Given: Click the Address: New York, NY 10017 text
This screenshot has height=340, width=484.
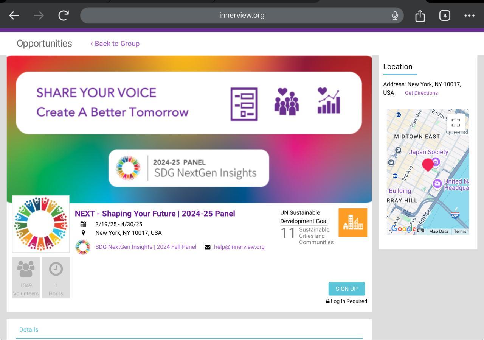Looking at the screenshot, I should [x=422, y=88].
